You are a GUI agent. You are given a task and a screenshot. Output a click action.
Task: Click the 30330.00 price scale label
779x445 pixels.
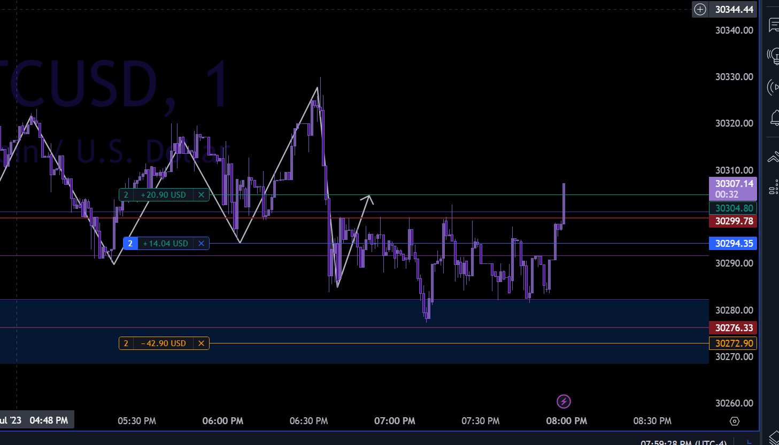tap(734, 77)
